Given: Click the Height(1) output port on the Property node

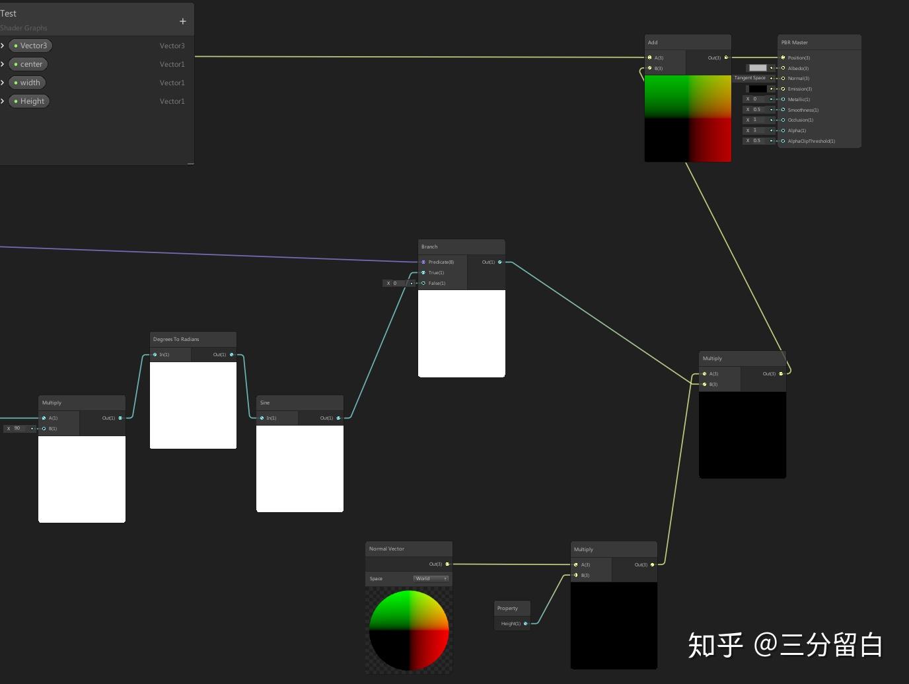Looking at the screenshot, I should pyautogui.click(x=526, y=623).
